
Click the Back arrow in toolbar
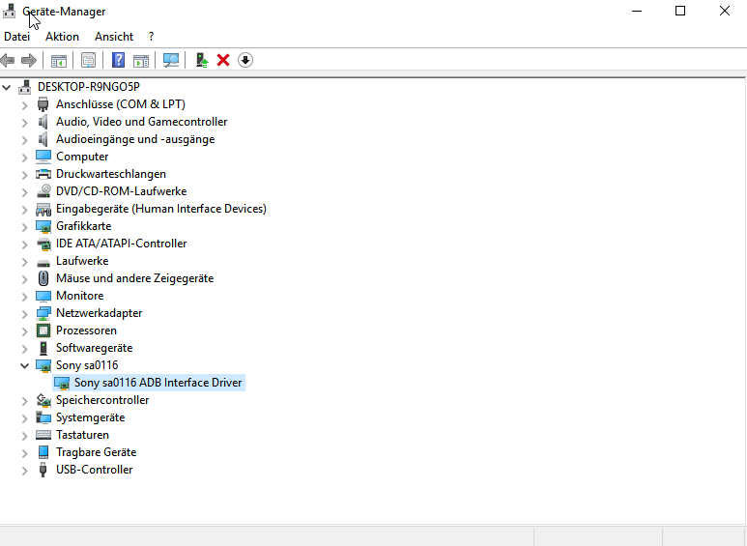tap(8, 61)
